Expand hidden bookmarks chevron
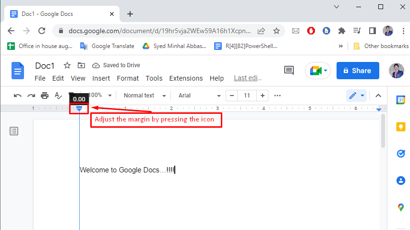Screen dimensions: 410x230 (341, 46)
